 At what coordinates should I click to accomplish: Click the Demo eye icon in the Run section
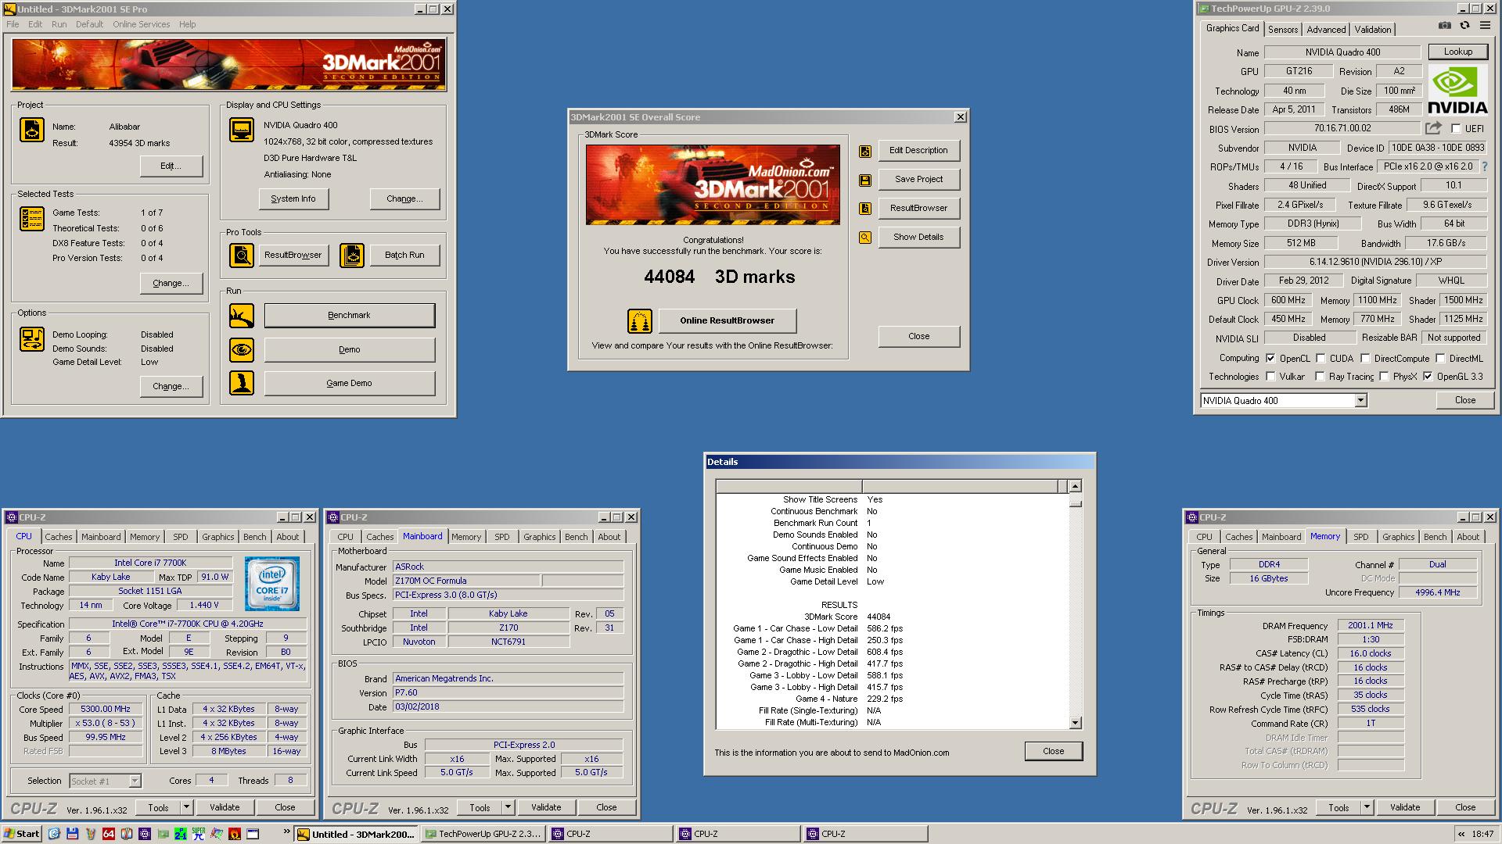(242, 350)
